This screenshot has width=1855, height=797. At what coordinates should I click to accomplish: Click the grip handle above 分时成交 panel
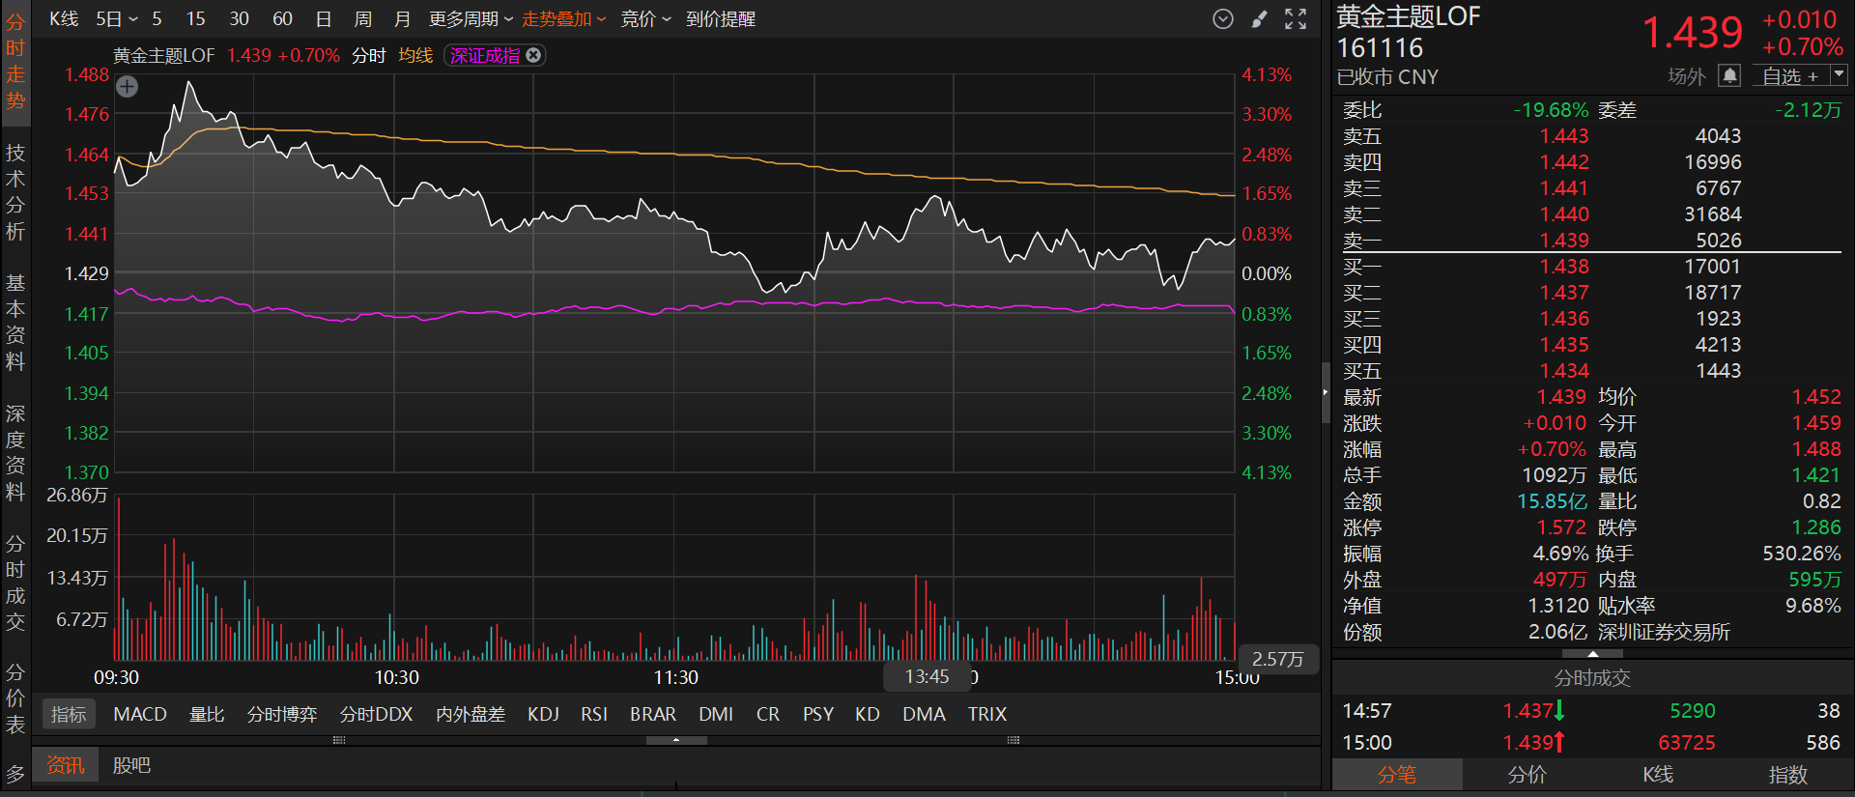(1592, 654)
